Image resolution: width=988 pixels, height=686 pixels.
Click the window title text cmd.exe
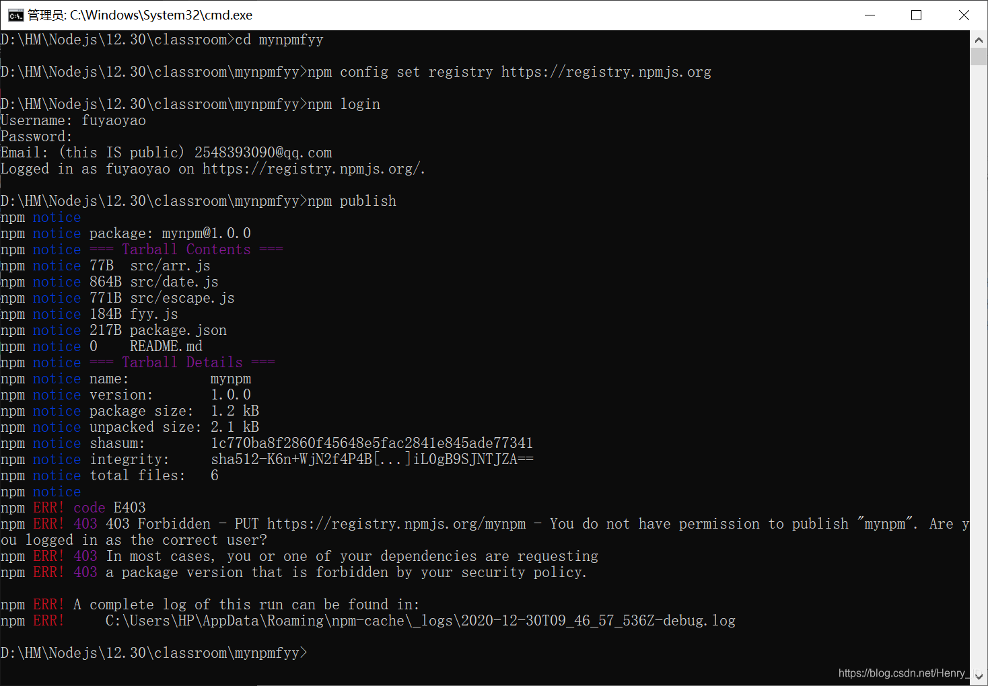click(140, 15)
